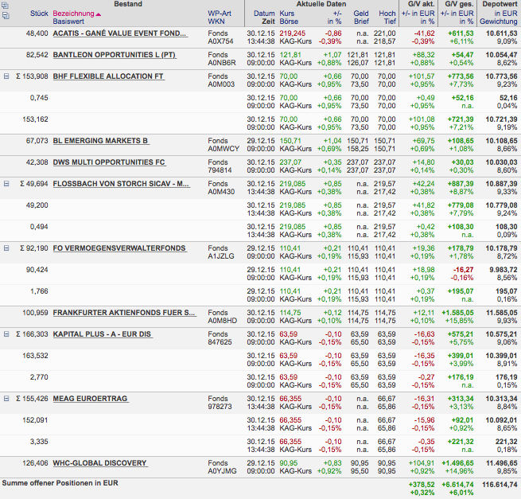This screenshot has width=521, height=499.
Task: Sort by Tief column header
Action: pos(390,21)
